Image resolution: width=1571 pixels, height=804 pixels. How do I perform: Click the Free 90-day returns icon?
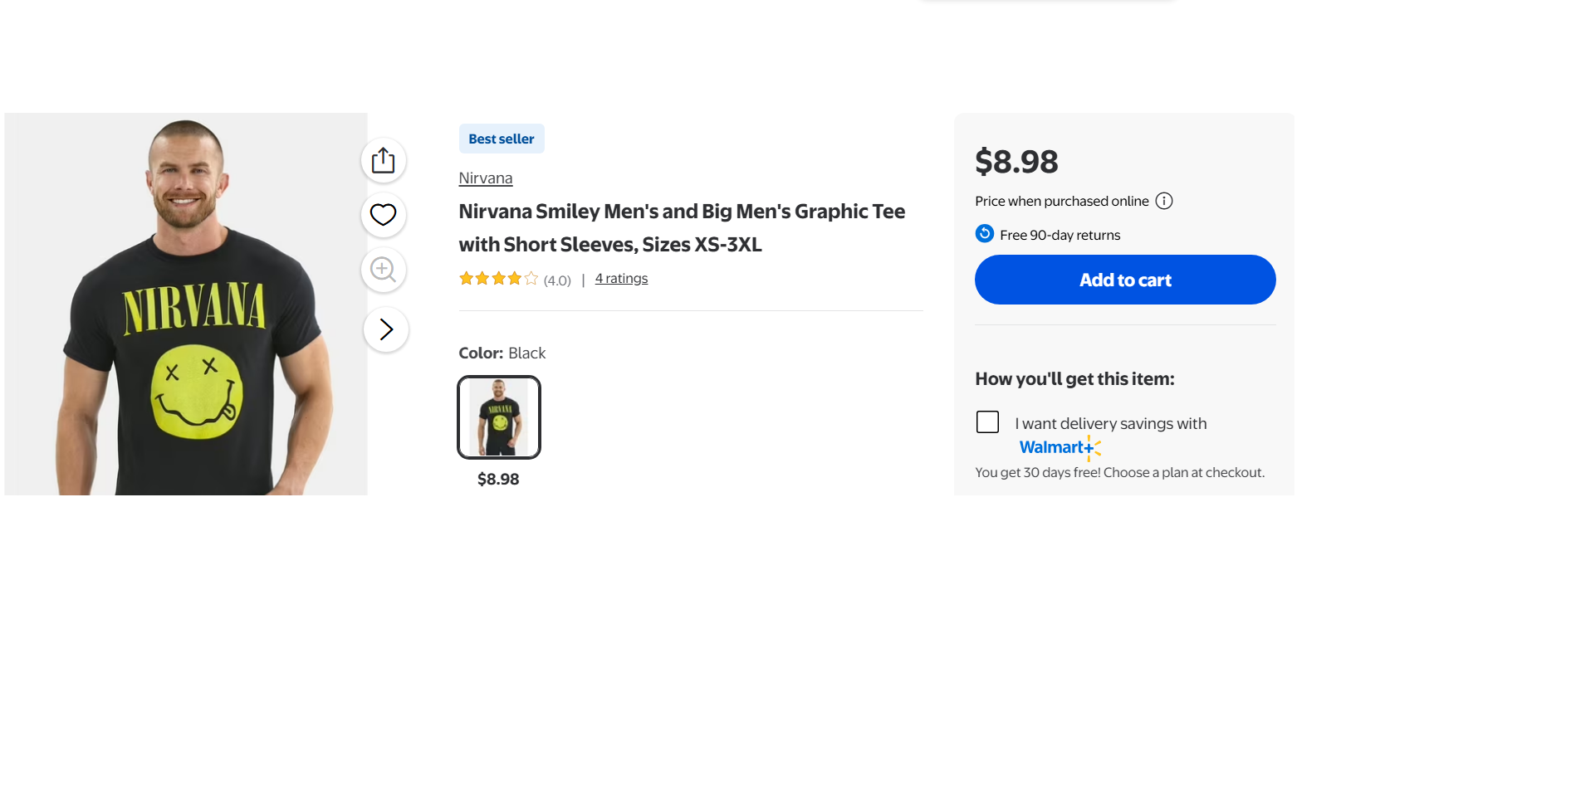pos(985,234)
